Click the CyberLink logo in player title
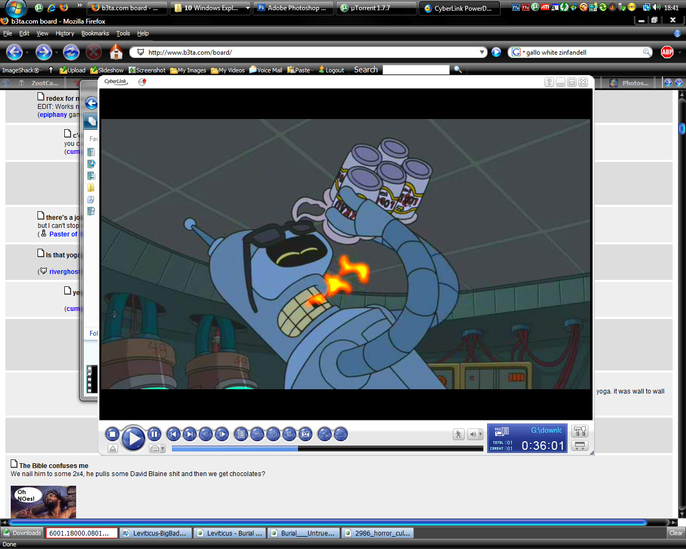The height and width of the screenshot is (549, 686). [x=116, y=81]
